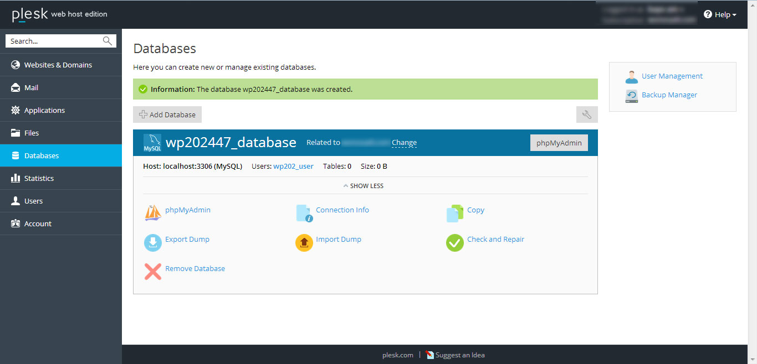Open the Files menu item

[61, 133]
